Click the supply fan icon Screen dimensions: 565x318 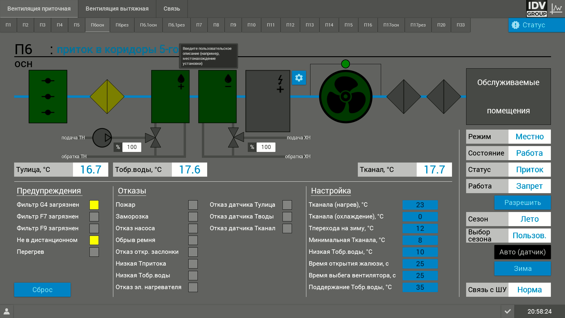tap(346, 97)
